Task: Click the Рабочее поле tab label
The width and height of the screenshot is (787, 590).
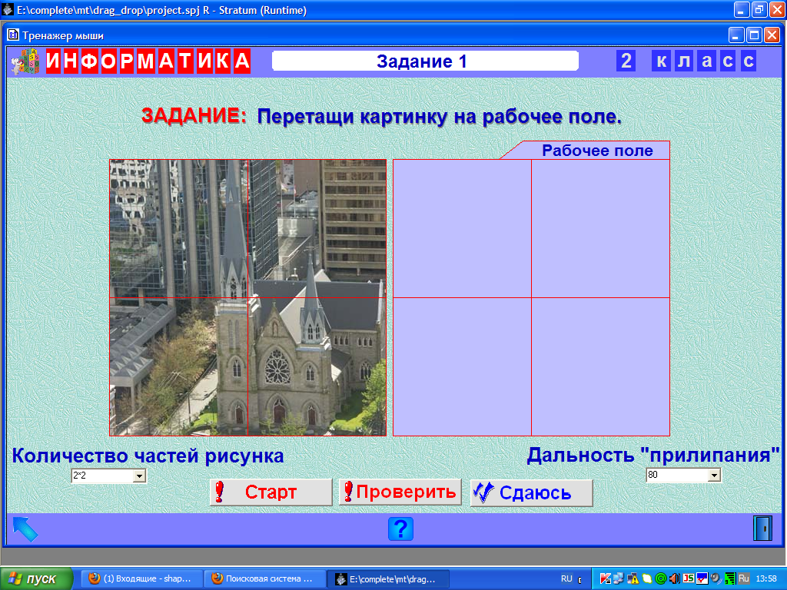Action: [x=597, y=151]
